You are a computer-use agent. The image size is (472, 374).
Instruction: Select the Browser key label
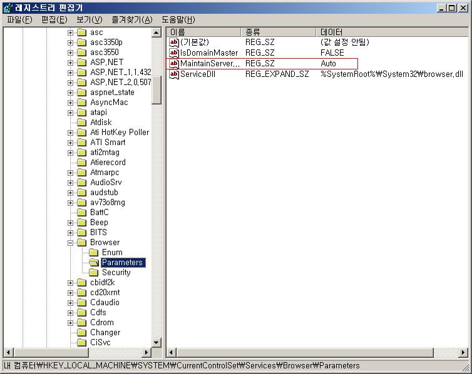point(105,243)
